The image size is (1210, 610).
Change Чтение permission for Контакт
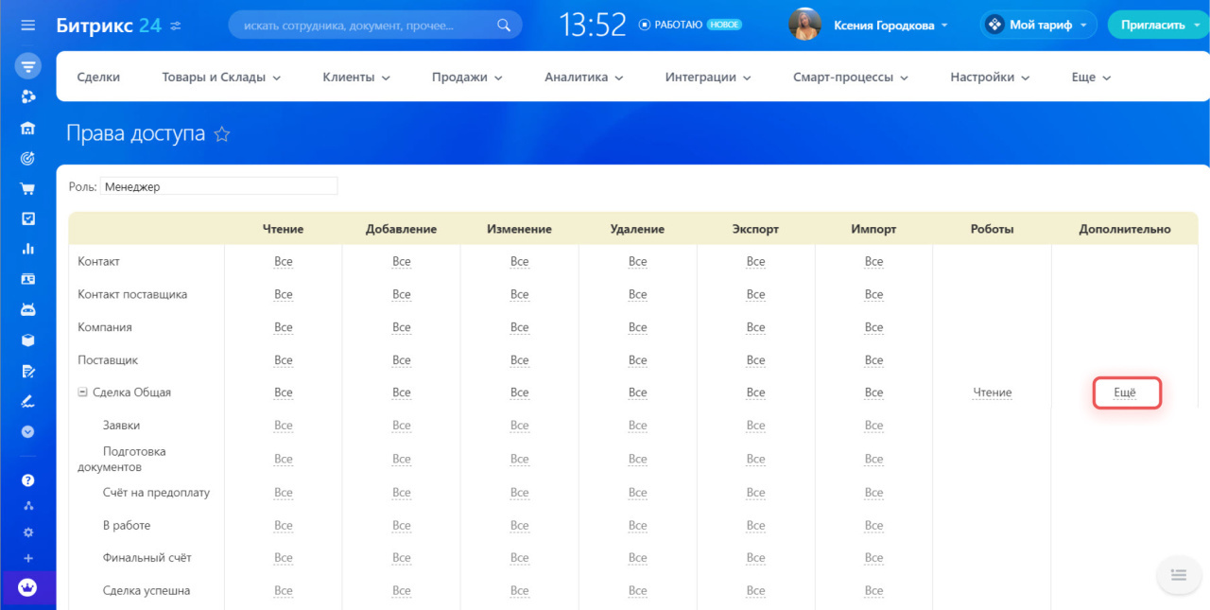coord(284,262)
